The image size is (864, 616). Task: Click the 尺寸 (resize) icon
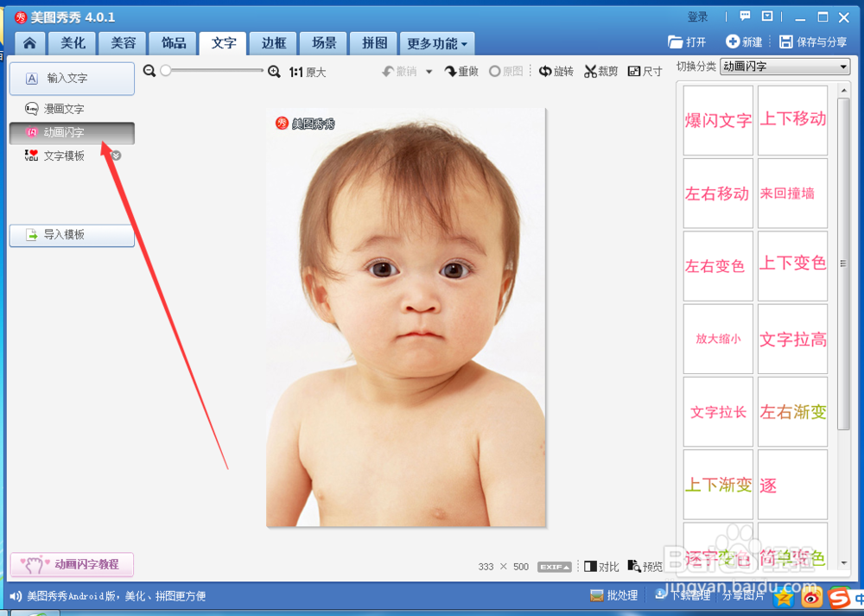point(645,71)
